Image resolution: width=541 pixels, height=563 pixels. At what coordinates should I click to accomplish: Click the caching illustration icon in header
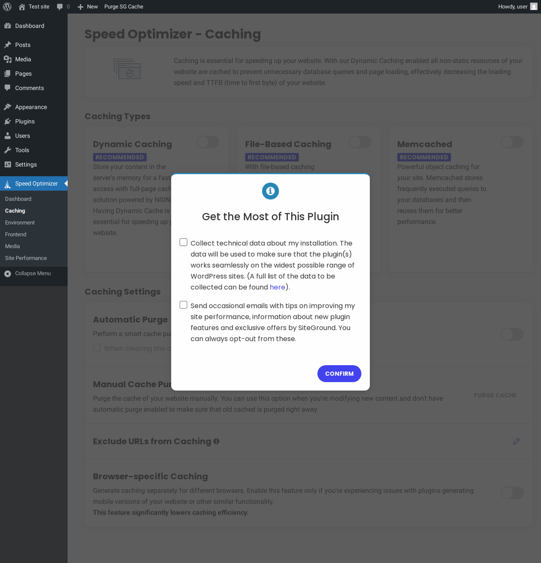pos(127,69)
